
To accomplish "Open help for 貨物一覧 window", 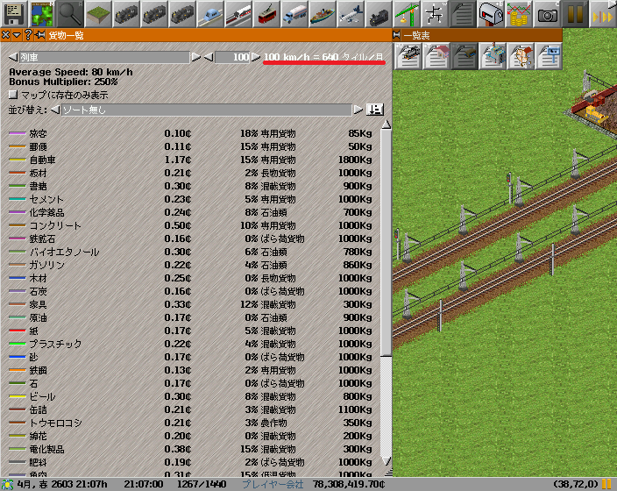I will click(28, 35).
